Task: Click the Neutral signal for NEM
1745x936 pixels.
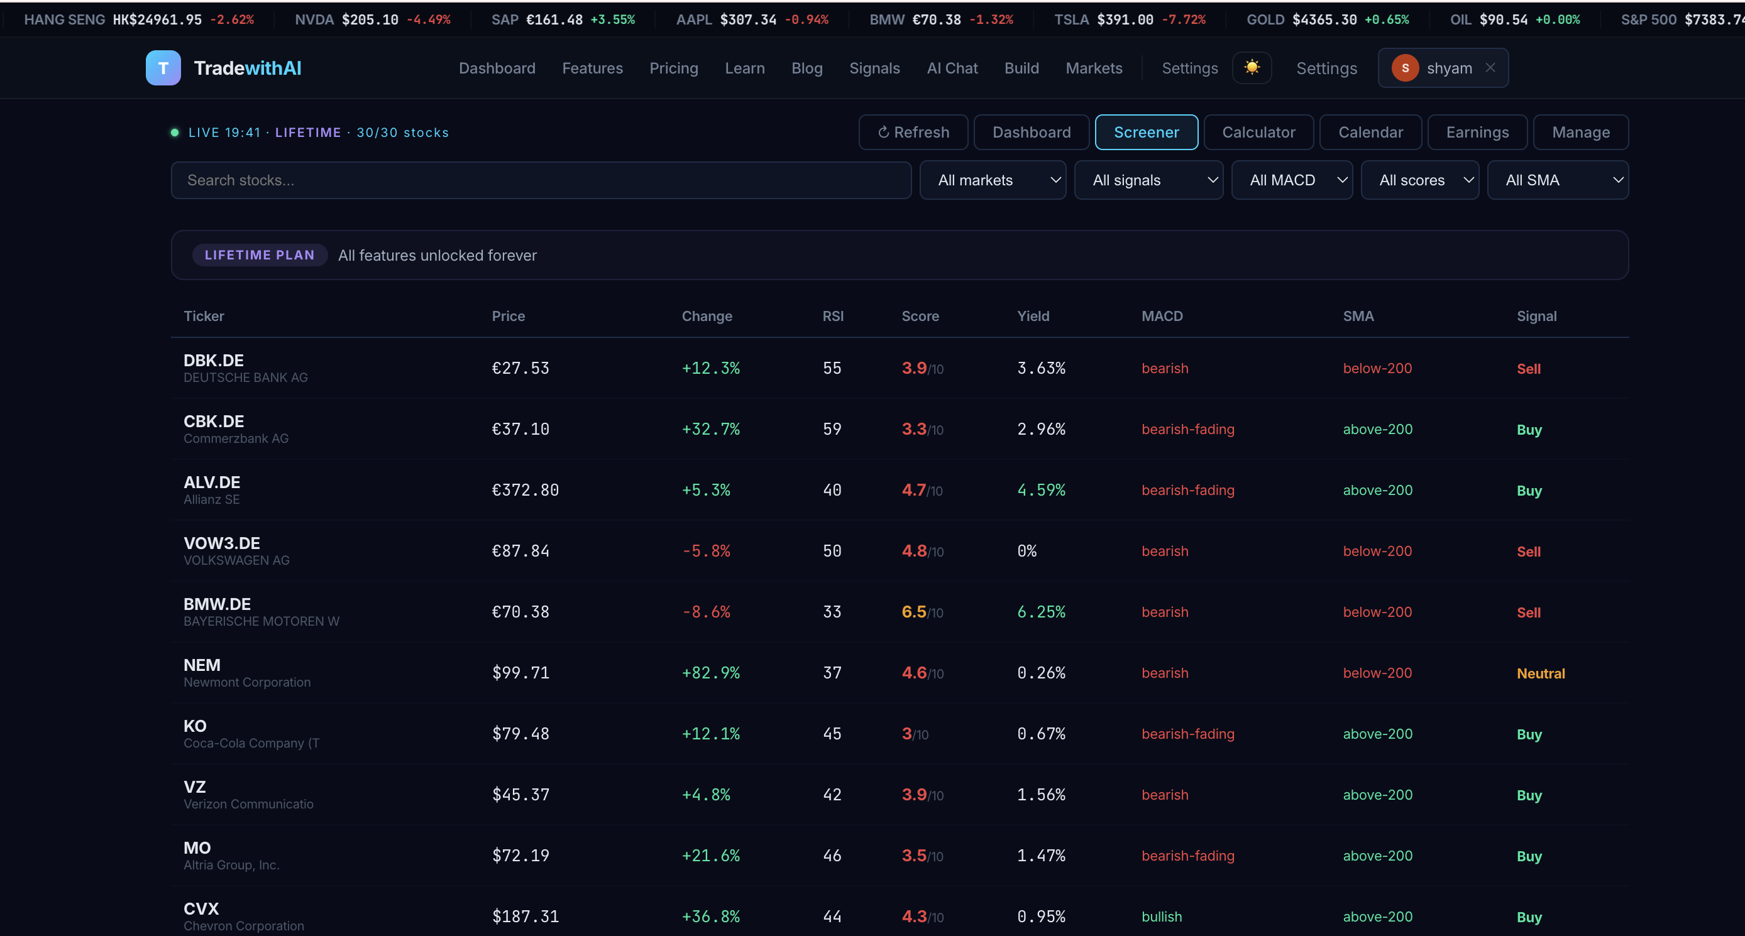Action: pyautogui.click(x=1541, y=673)
